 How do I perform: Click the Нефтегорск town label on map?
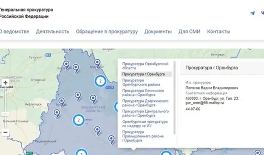(x=33, y=104)
